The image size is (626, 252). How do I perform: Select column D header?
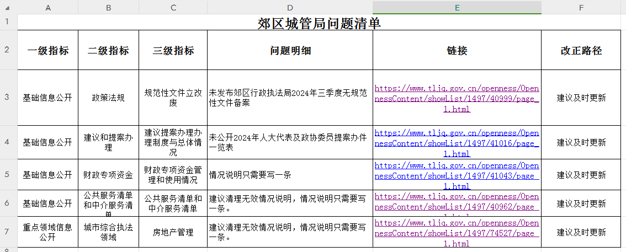[290, 7]
